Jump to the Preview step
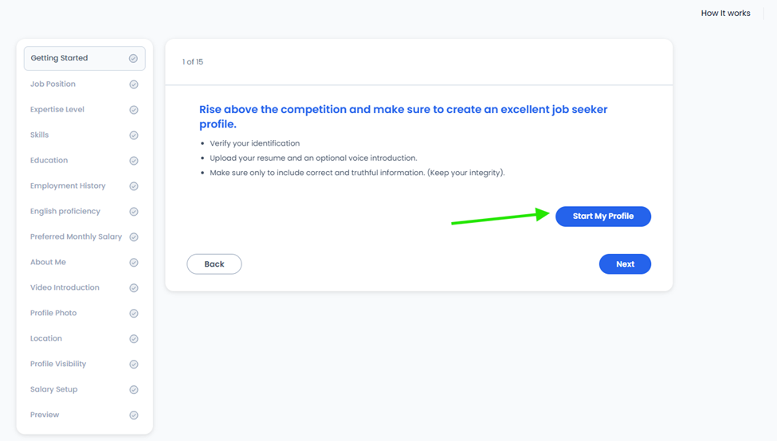 click(x=84, y=415)
